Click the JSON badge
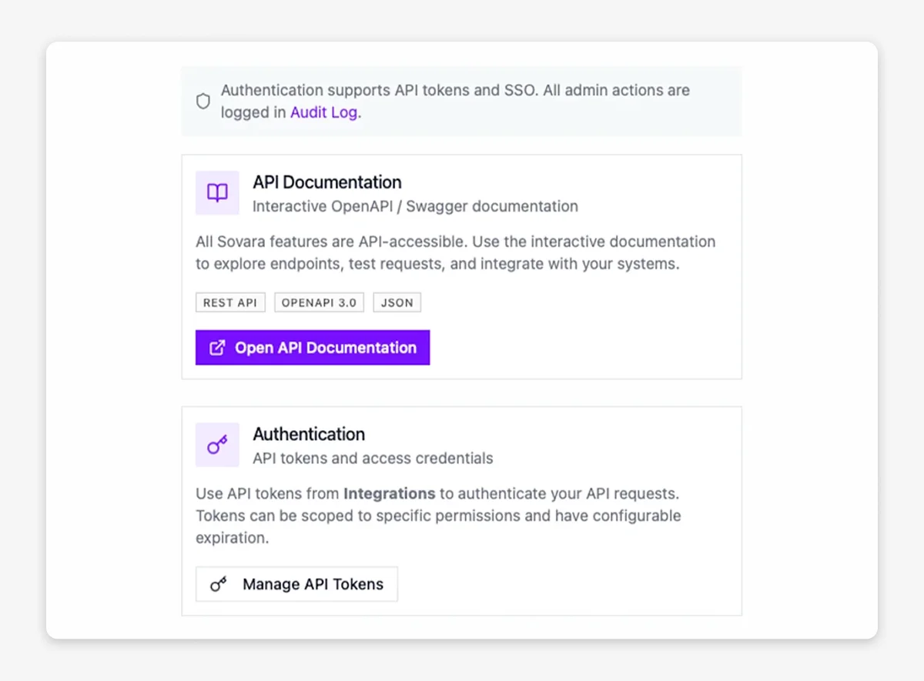This screenshot has width=924, height=681. (x=397, y=302)
